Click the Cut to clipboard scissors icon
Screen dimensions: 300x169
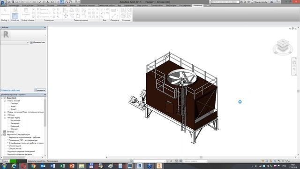[x=33, y=9]
